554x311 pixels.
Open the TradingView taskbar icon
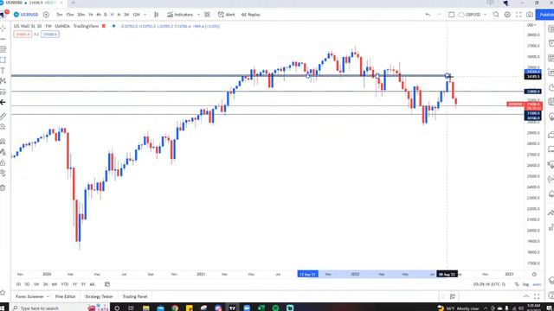tap(232, 308)
